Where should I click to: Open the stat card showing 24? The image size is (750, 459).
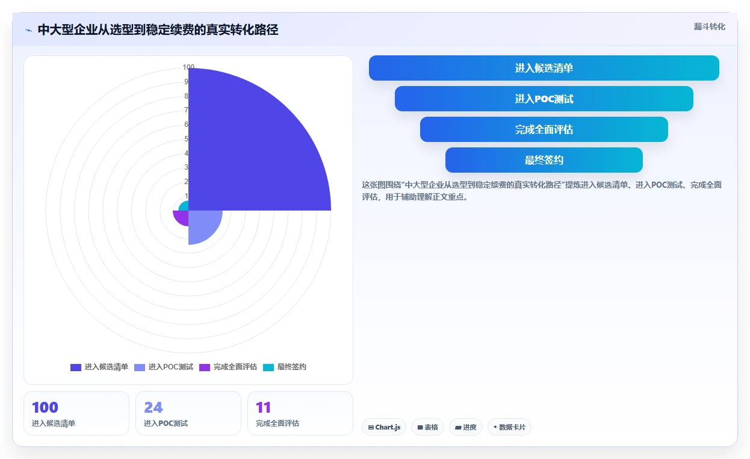click(188, 413)
